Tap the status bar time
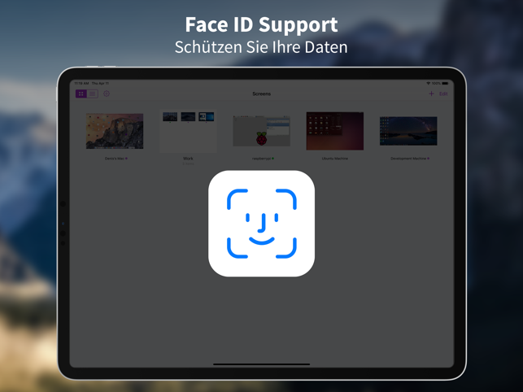 [81, 83]
